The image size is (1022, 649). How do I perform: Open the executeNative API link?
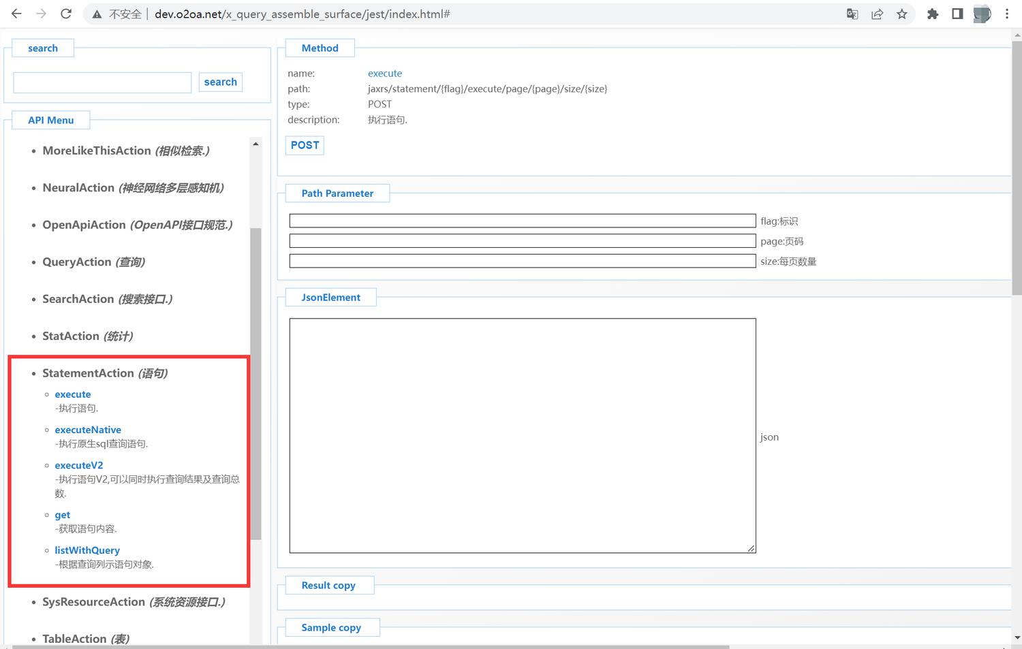pos(88,430)
